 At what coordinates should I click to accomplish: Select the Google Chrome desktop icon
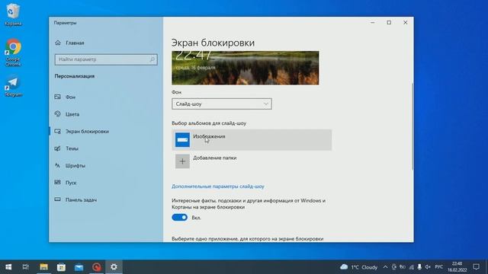click(13, 53)
